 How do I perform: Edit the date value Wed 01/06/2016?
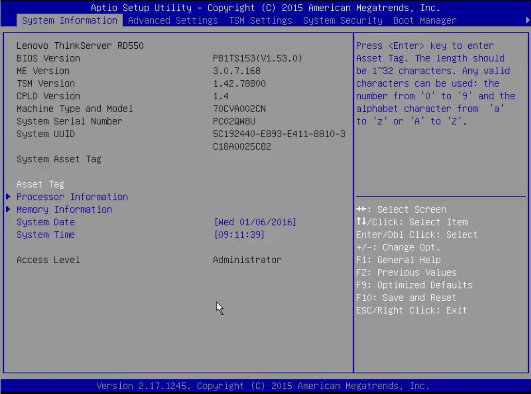255,222
